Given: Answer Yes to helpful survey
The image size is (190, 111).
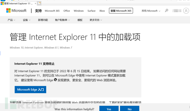Looking at the screenshot, I should [x=109, y=109].
